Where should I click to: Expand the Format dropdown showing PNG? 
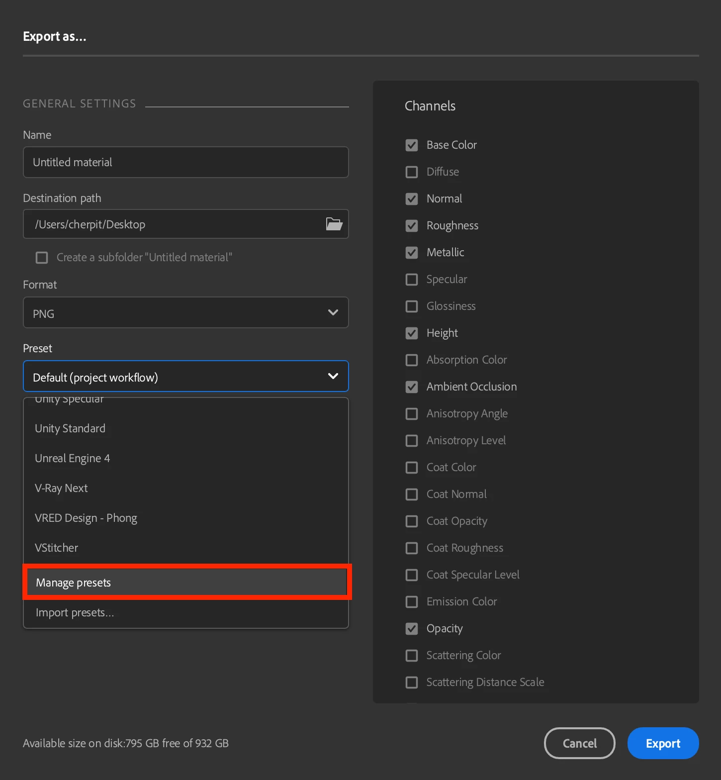click(x=185, y=313)
